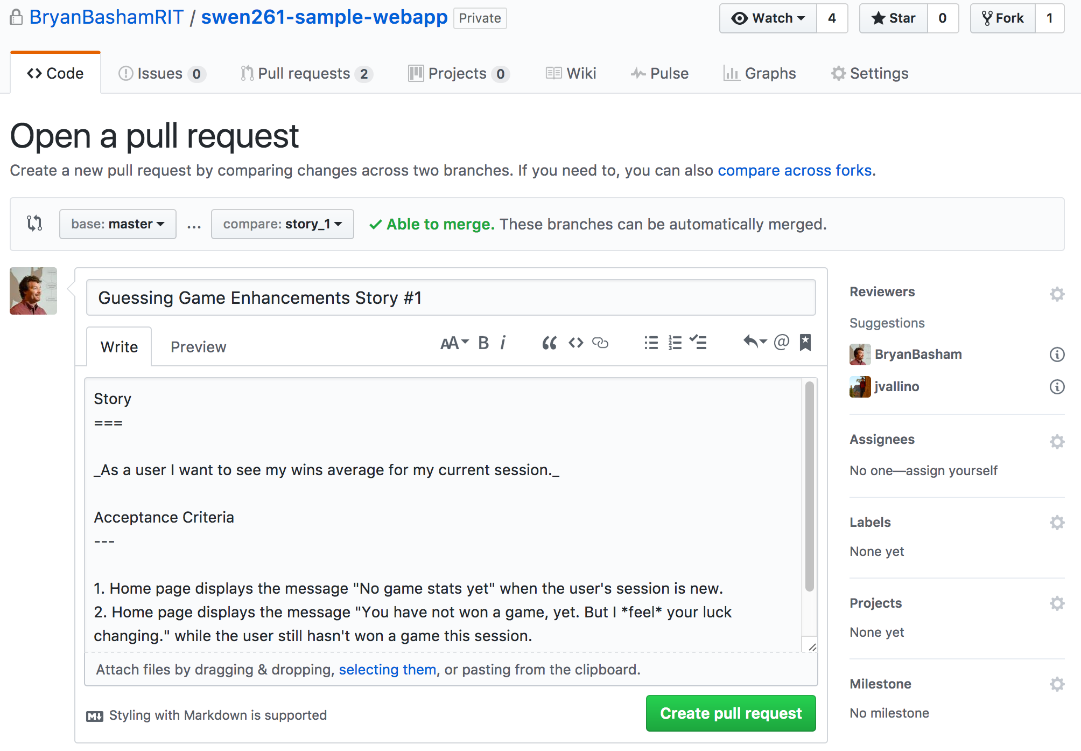
Task: Click the "No milestone" text
Action: [889, 713]
